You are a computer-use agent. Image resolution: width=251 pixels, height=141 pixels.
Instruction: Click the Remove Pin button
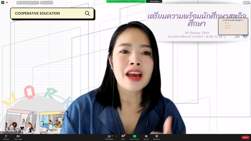pyautogui.click(x=47, y=3)
